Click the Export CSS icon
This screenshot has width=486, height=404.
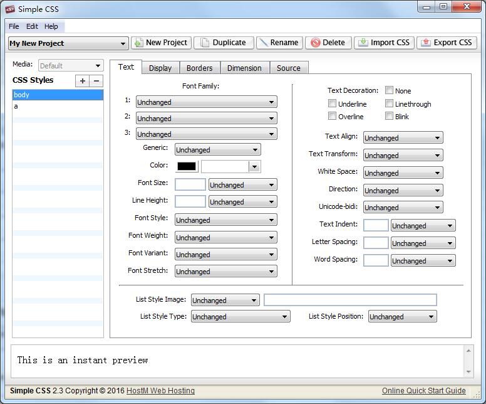click(426, 43)
